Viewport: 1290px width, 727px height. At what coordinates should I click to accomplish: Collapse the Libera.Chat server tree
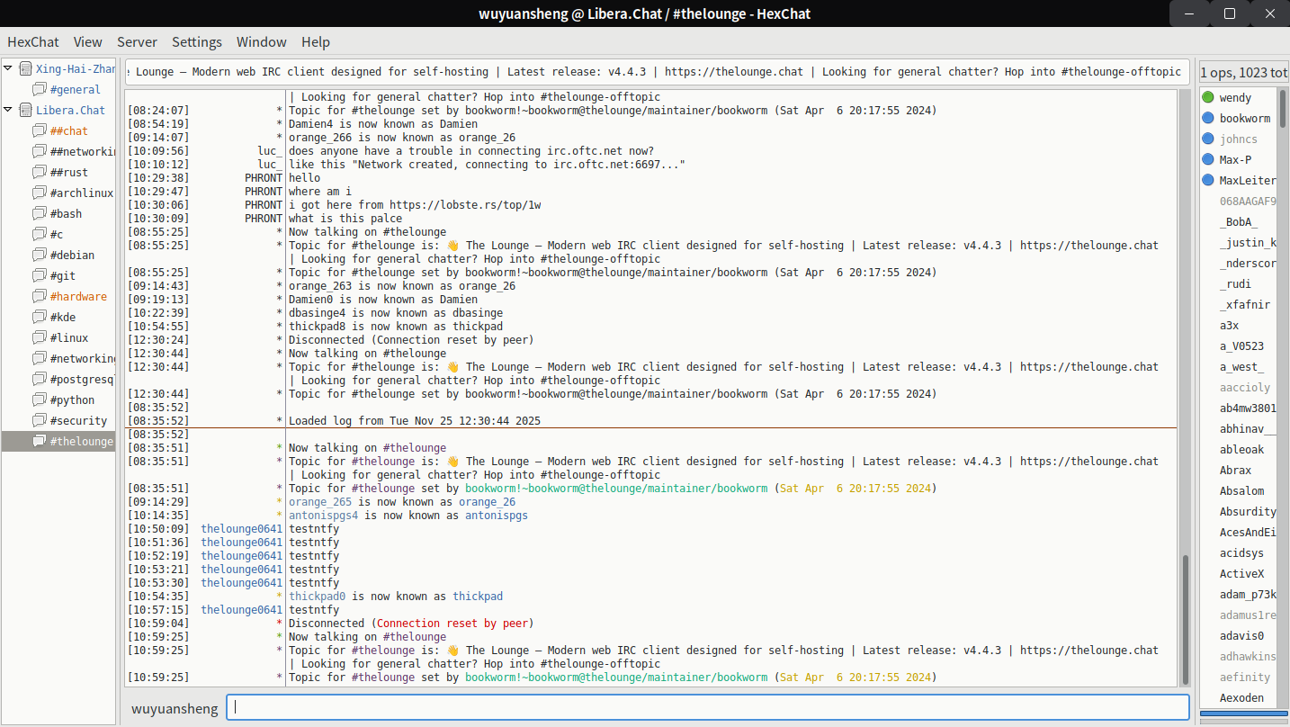[9, 110]
